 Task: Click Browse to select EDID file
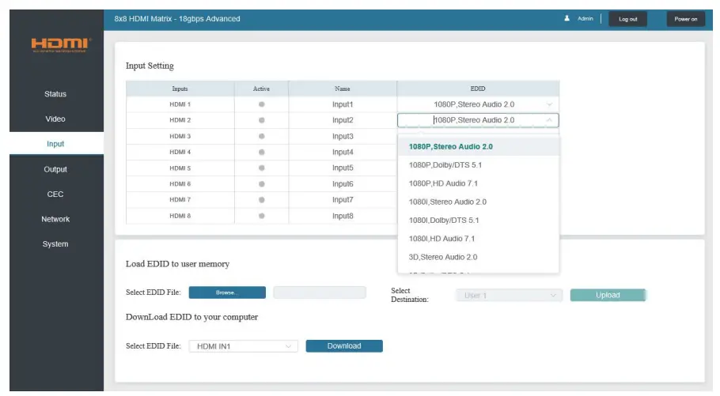pyautogui.click(x=227, y=292)
